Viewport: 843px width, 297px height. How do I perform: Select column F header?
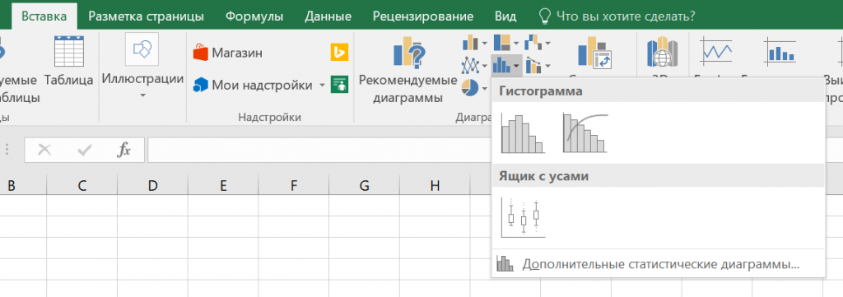[x=294, y=187]
